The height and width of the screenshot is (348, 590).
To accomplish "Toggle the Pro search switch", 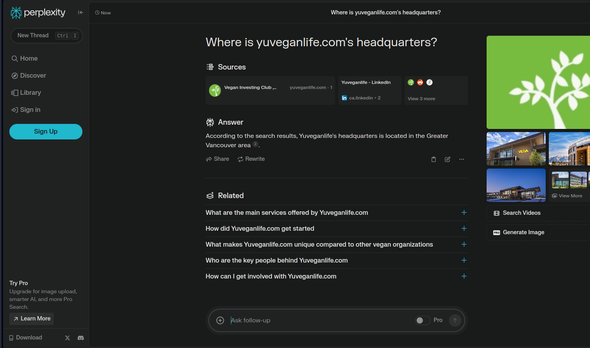I will pyautogui.click(x=422, y=320).
